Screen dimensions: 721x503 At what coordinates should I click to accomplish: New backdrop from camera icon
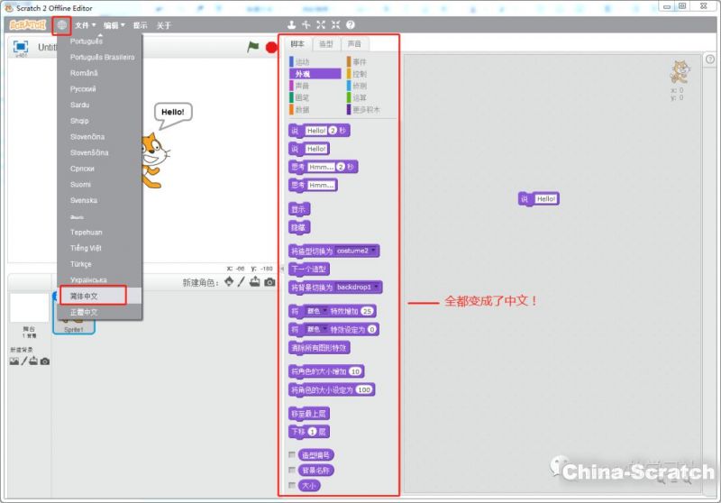coord(44,361)
